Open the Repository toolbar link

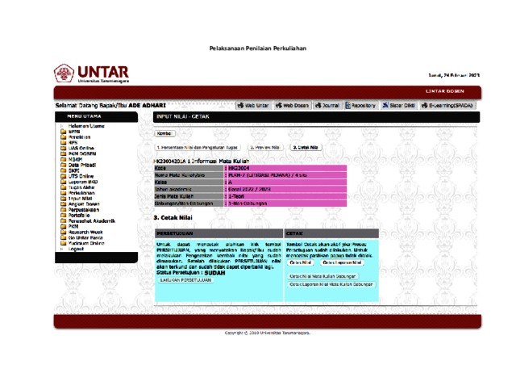click(360, 106)
